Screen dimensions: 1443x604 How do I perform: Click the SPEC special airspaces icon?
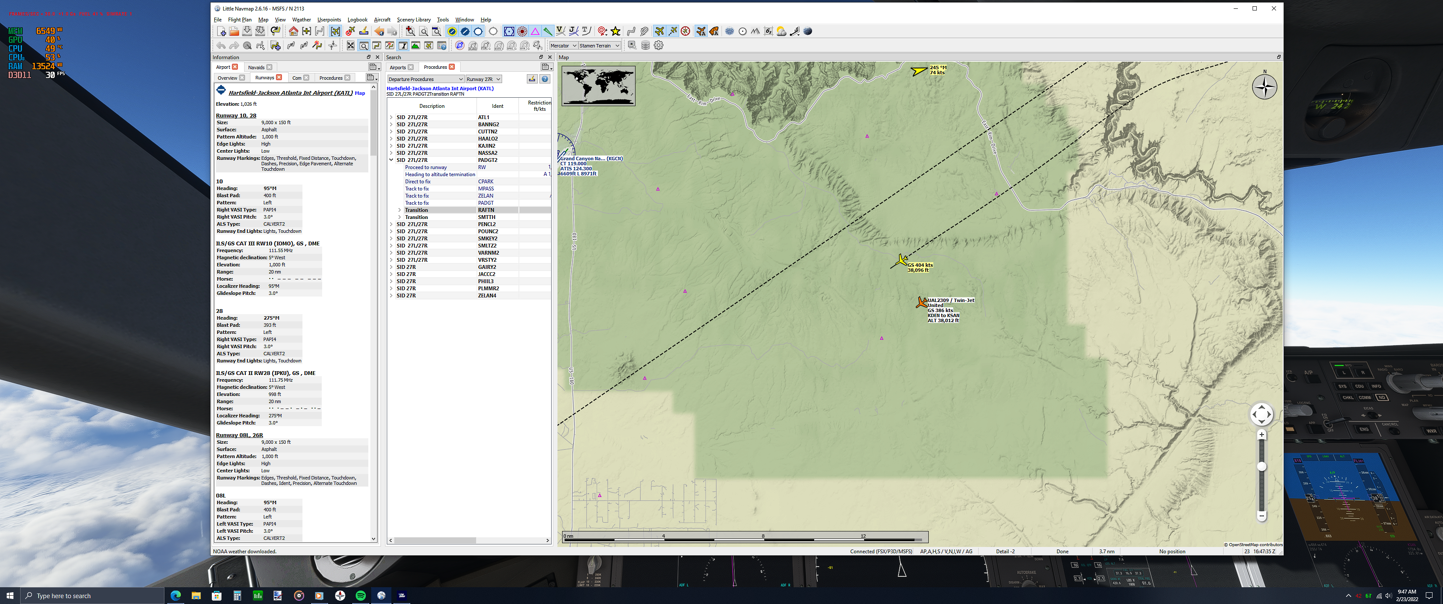512,46
